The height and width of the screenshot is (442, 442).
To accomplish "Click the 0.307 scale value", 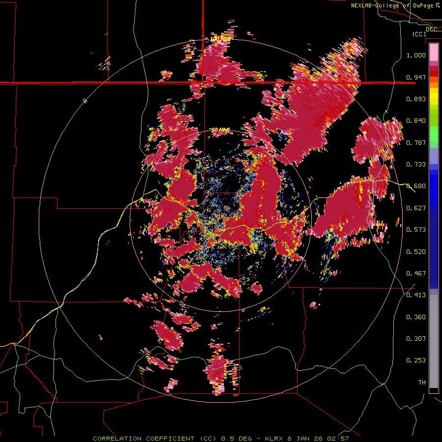I will tap(416, 339).
